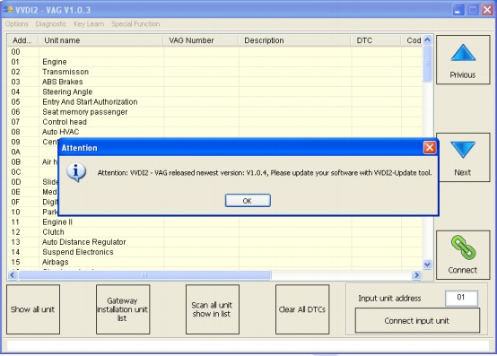Viewport: 497px width, 356px height.
Task: Click address 00 row
Action: [x=214, y=52]
